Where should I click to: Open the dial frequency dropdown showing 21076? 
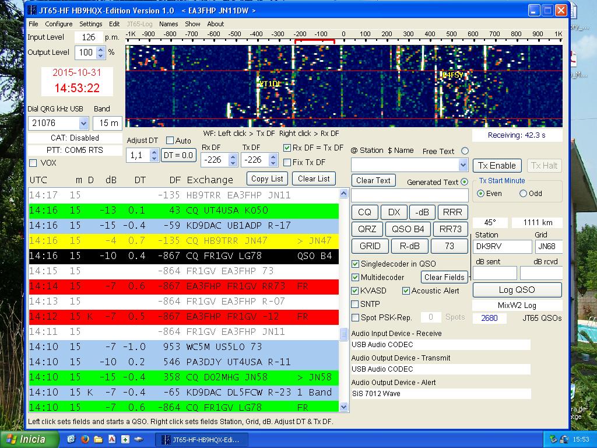tap(82, 123)
